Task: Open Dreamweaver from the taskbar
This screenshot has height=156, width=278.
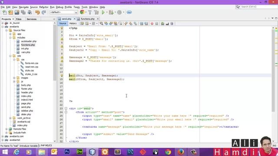Action: (79, 152)
